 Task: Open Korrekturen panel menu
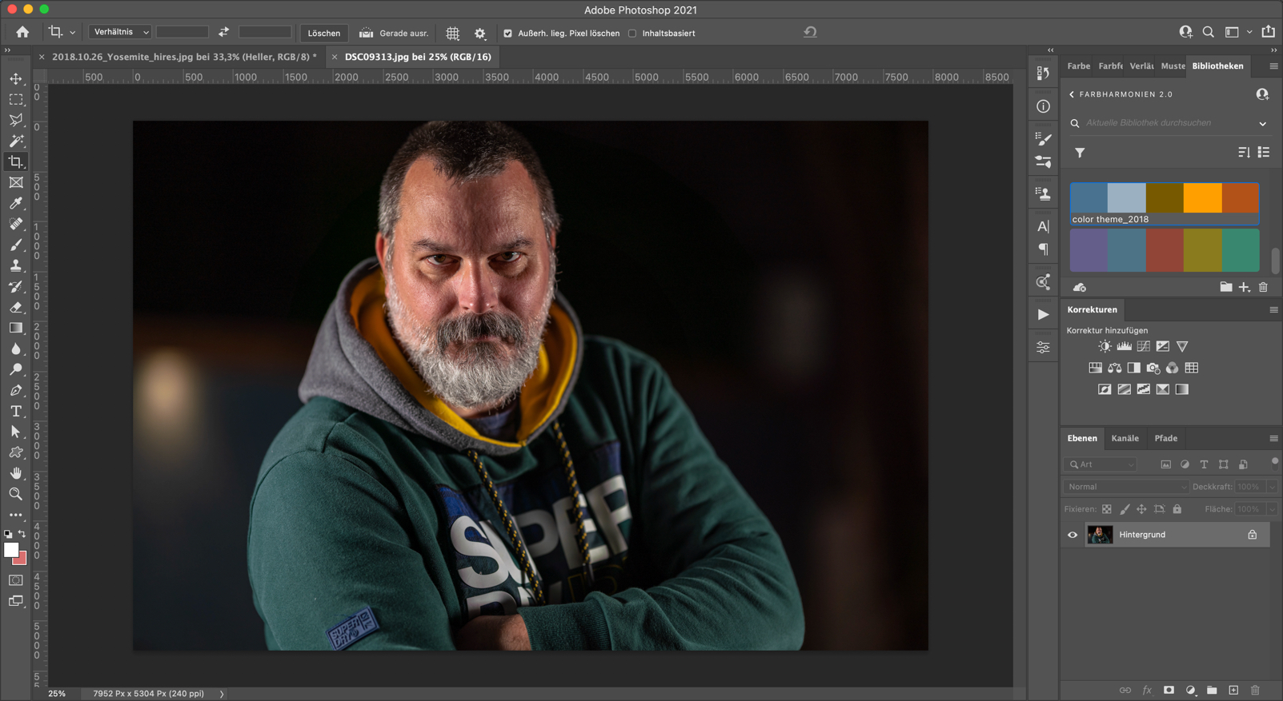pos(1273,310)
